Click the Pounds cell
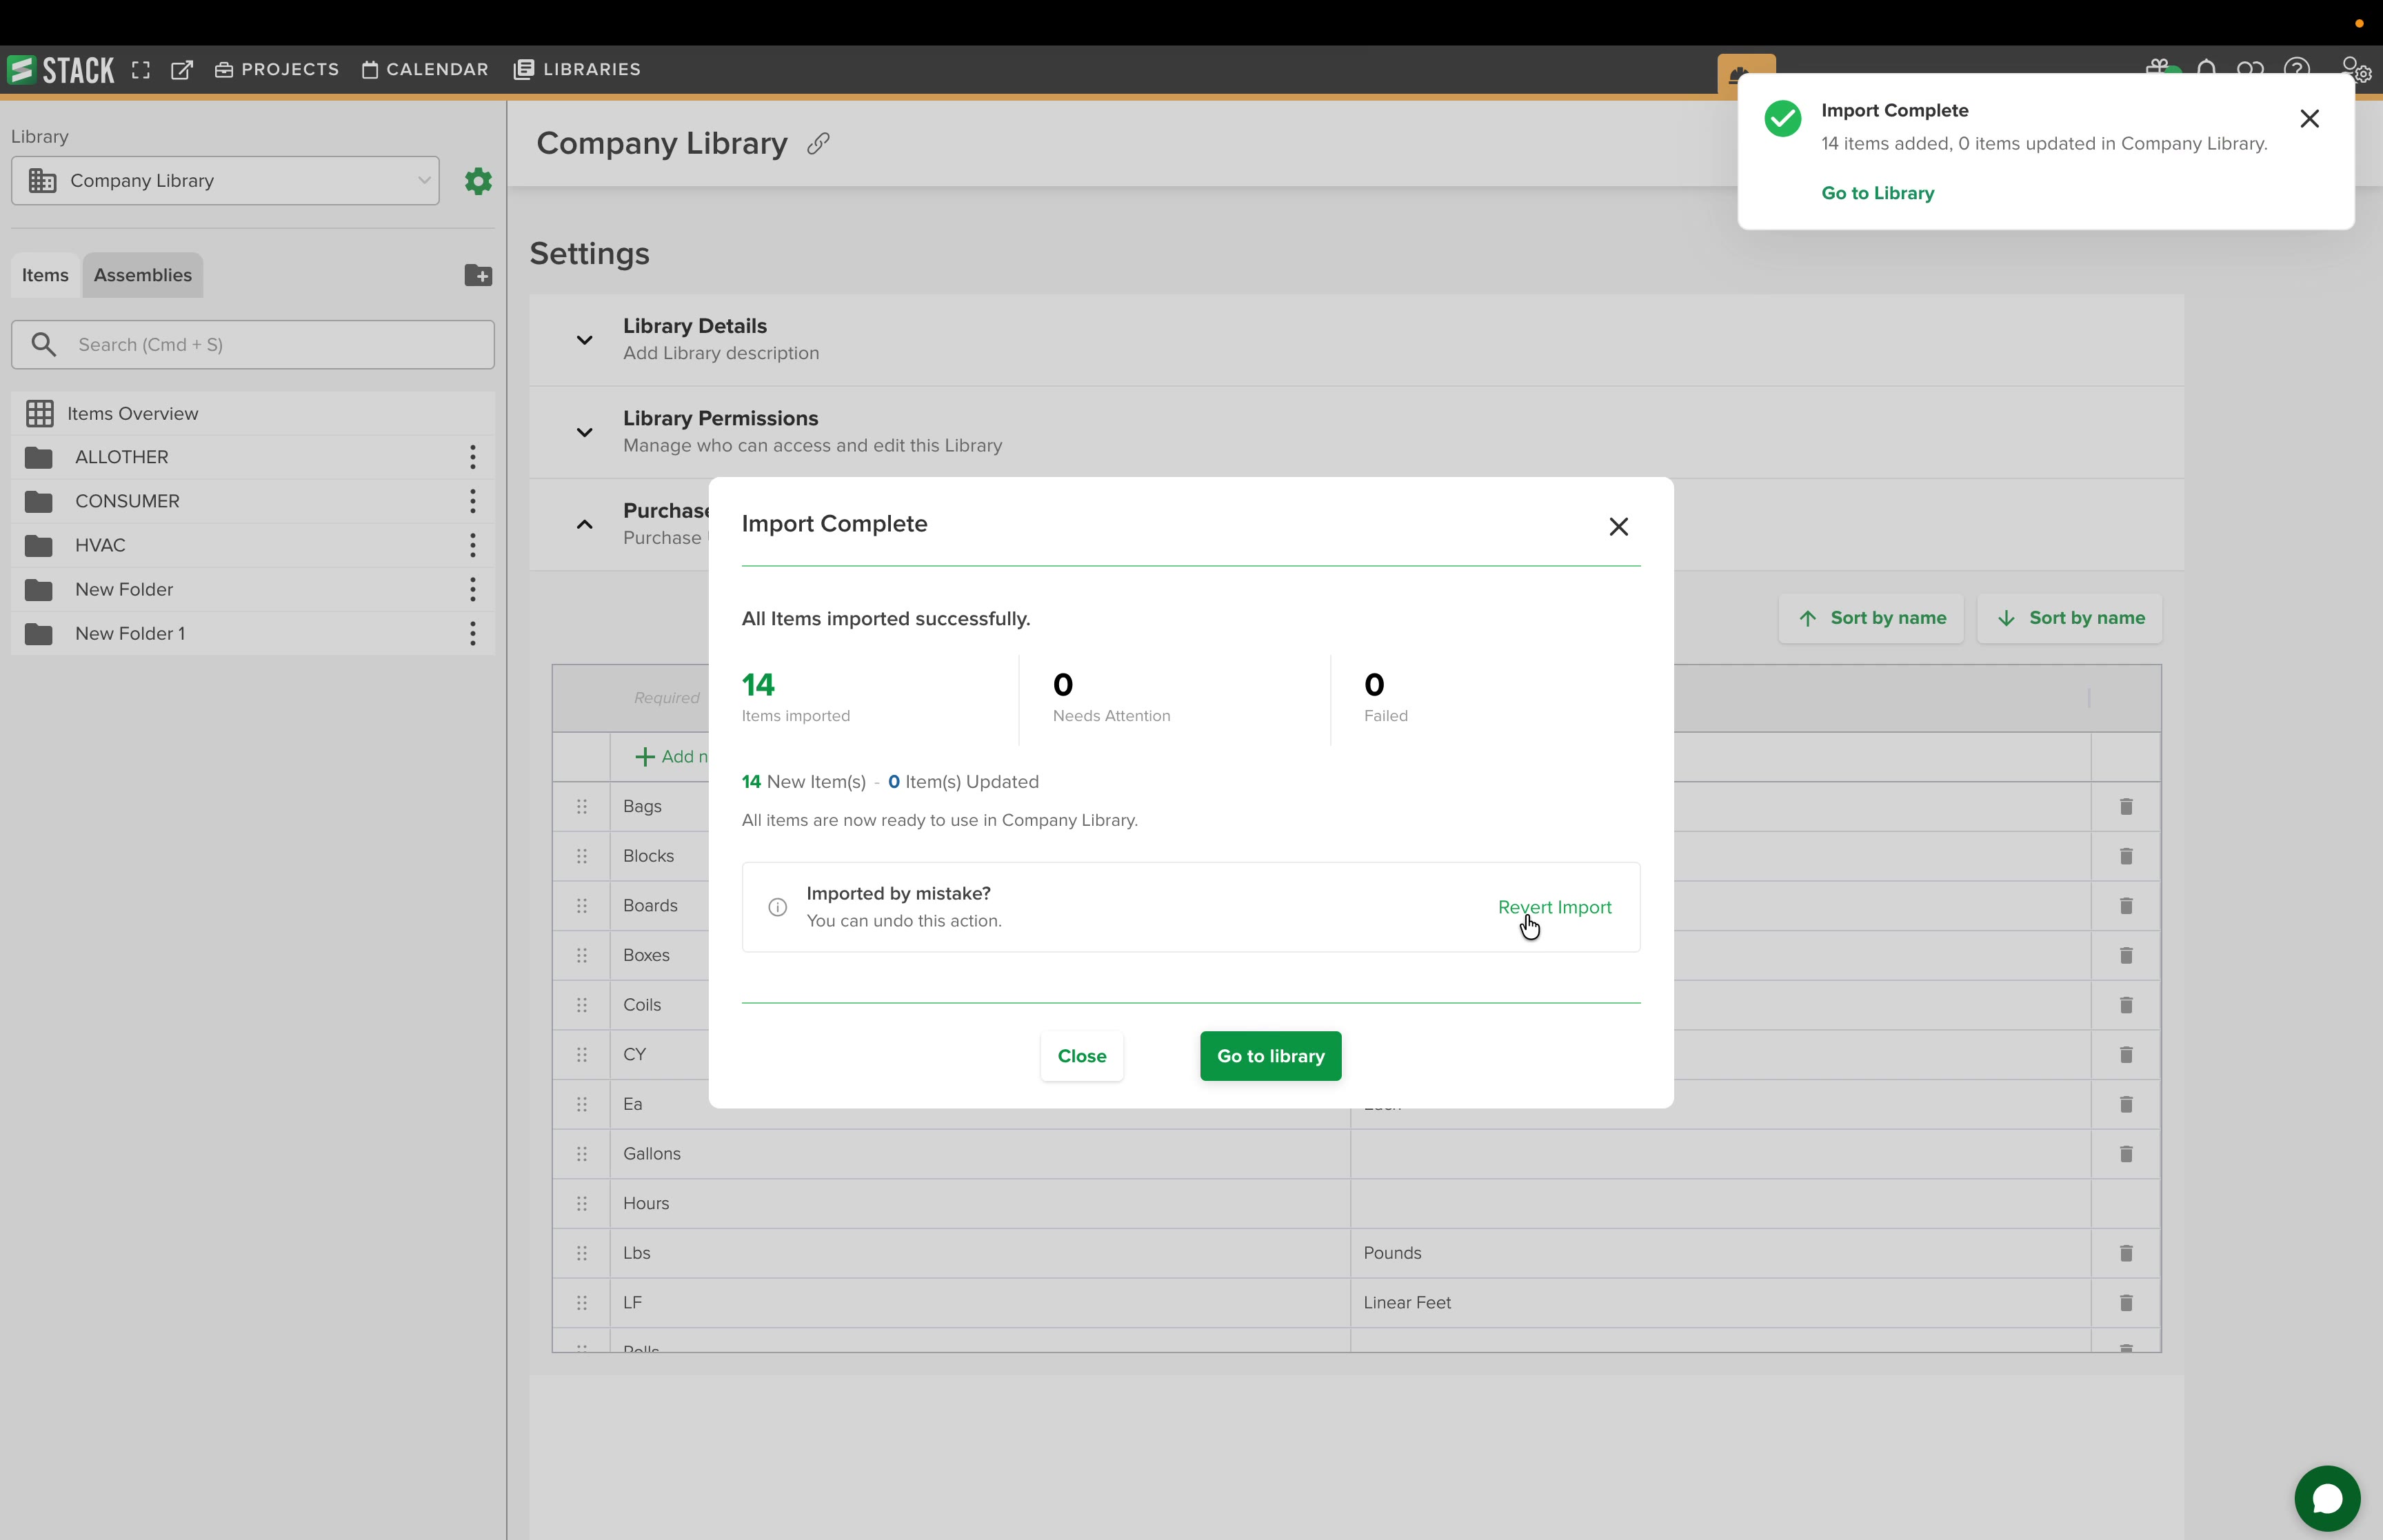Screen dimensions: 2383x1540 pyautogui.click(x=1720, y=1253)
